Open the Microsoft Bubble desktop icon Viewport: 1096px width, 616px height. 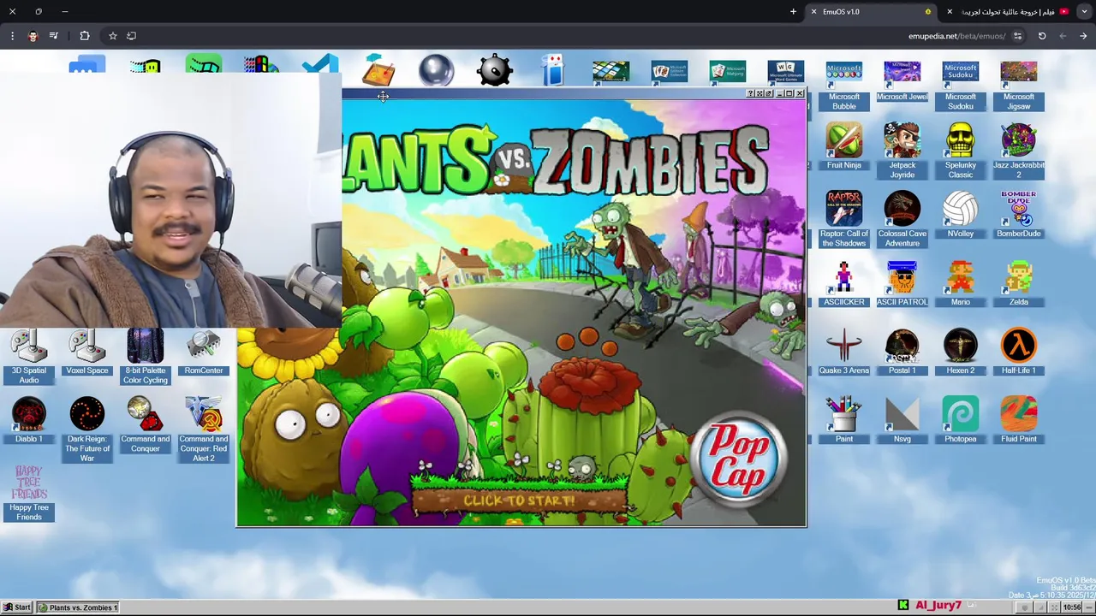coord(843,86)
